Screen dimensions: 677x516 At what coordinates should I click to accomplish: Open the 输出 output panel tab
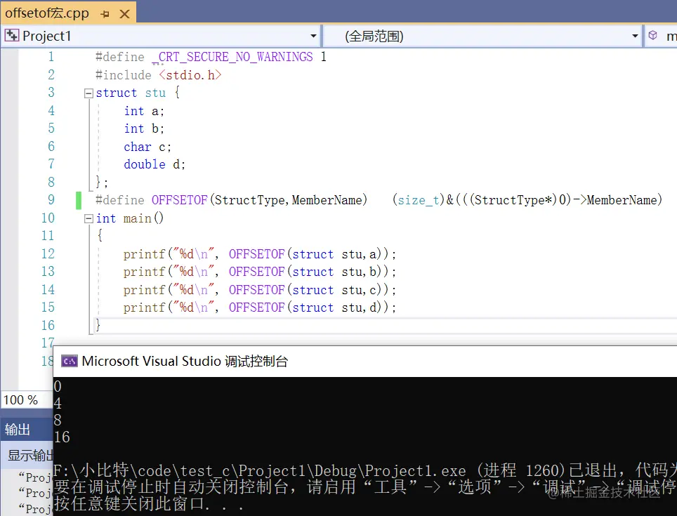coord(18,429)
